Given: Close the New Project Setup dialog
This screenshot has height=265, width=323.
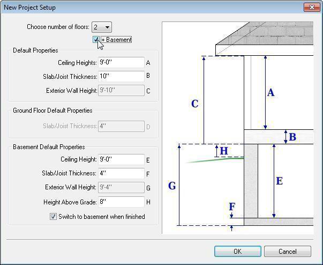Looking at the screenshot, I should (x=311, y=8).
